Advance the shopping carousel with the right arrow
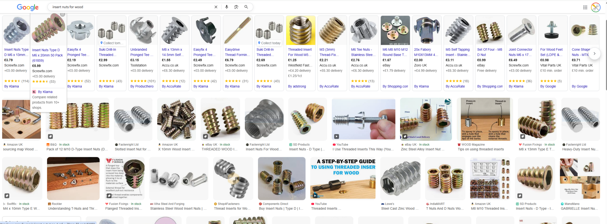Image resolution: width=607 pixels, height=224 pixels. point(595,53)
